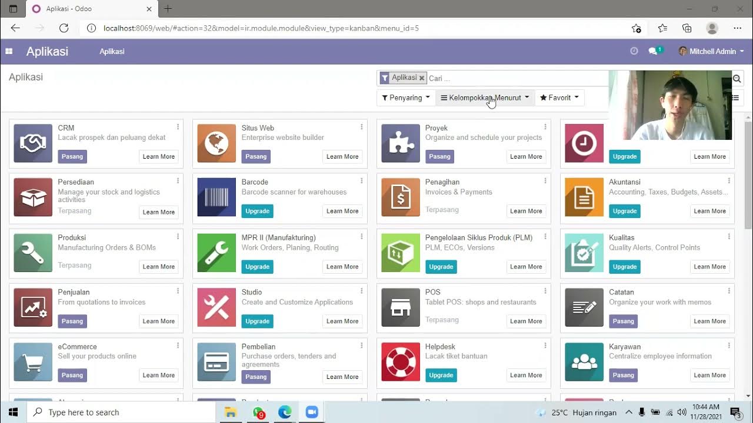Viewport: 753px width, 423px height.
Task: Open Zoom from the taskbar
Action: tap(312, 412)
